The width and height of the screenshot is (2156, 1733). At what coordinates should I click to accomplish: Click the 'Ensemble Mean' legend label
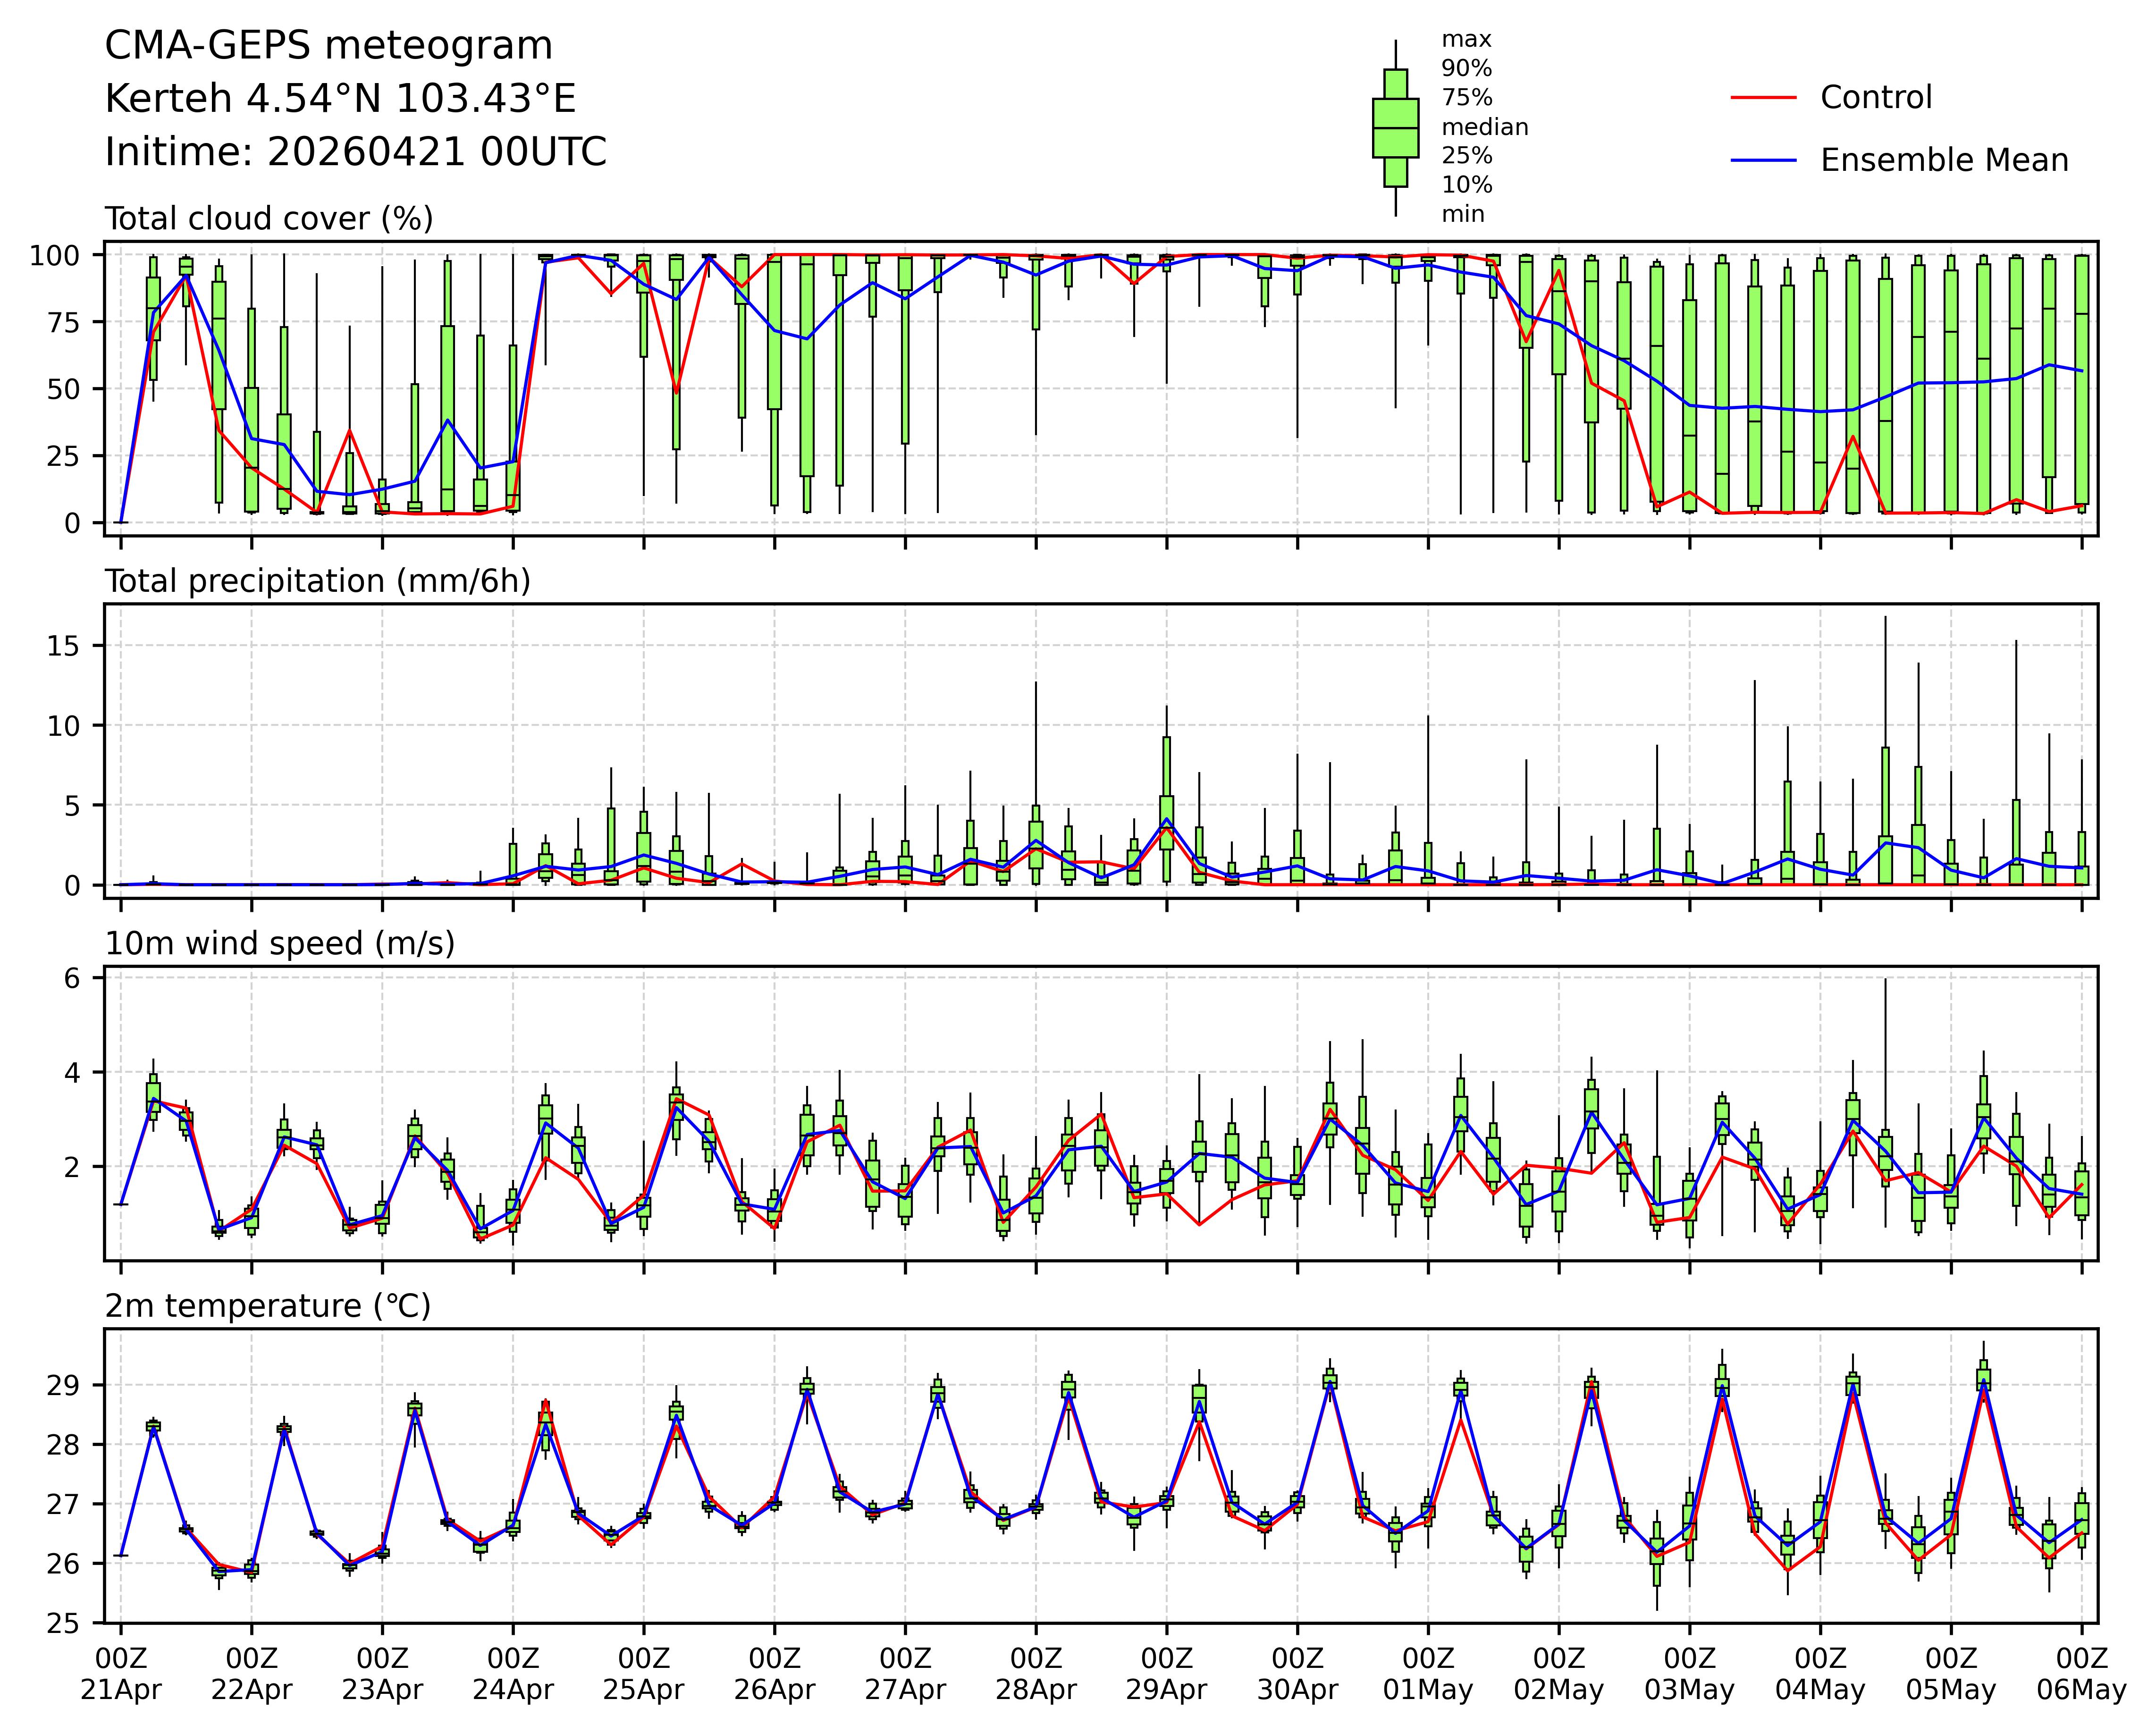[x=1944, y=161]
